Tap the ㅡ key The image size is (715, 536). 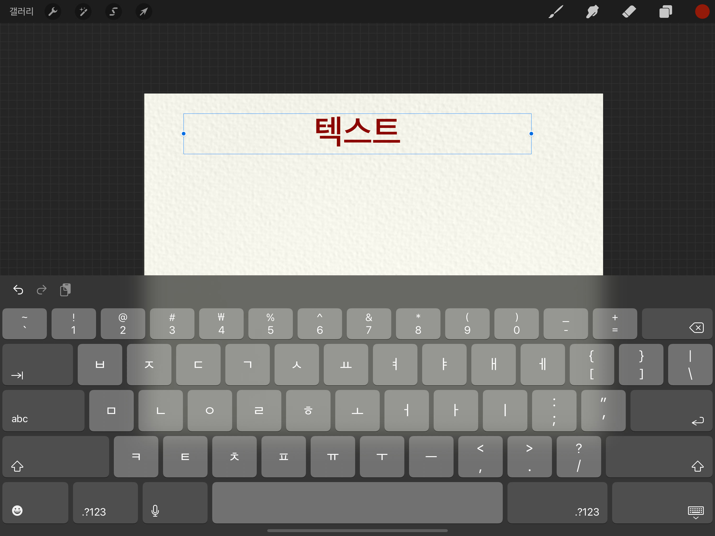pos(431,456)
